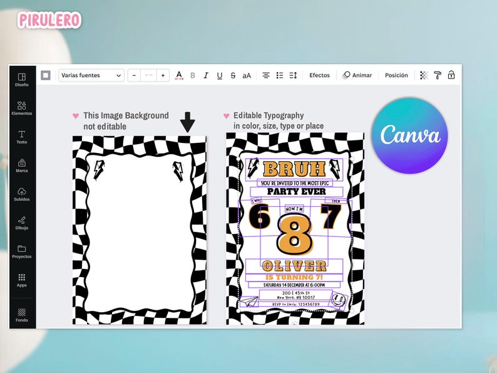
Task: Open the transparency checker icon
Action: (424, 75)
